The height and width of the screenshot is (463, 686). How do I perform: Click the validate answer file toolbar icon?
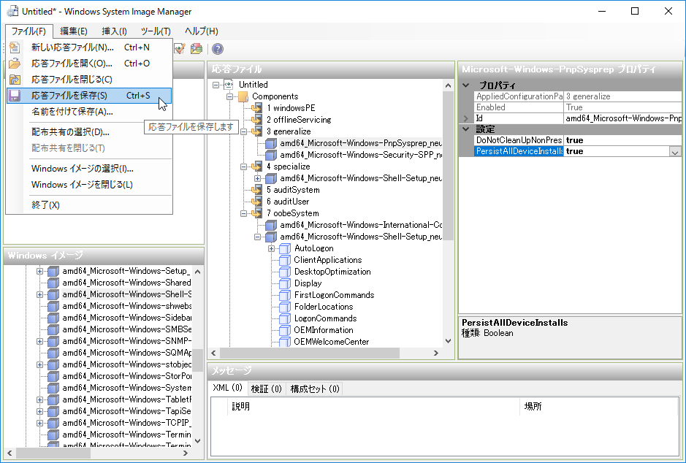pyautogui.click(x=180, y=48)
